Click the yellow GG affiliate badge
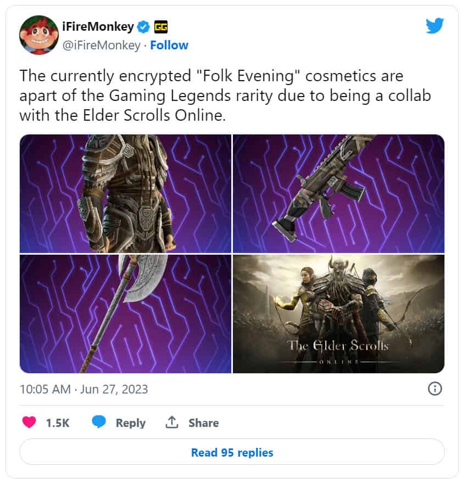The height and width of the screenshot is (489, 468). click(x=161, y=27)
